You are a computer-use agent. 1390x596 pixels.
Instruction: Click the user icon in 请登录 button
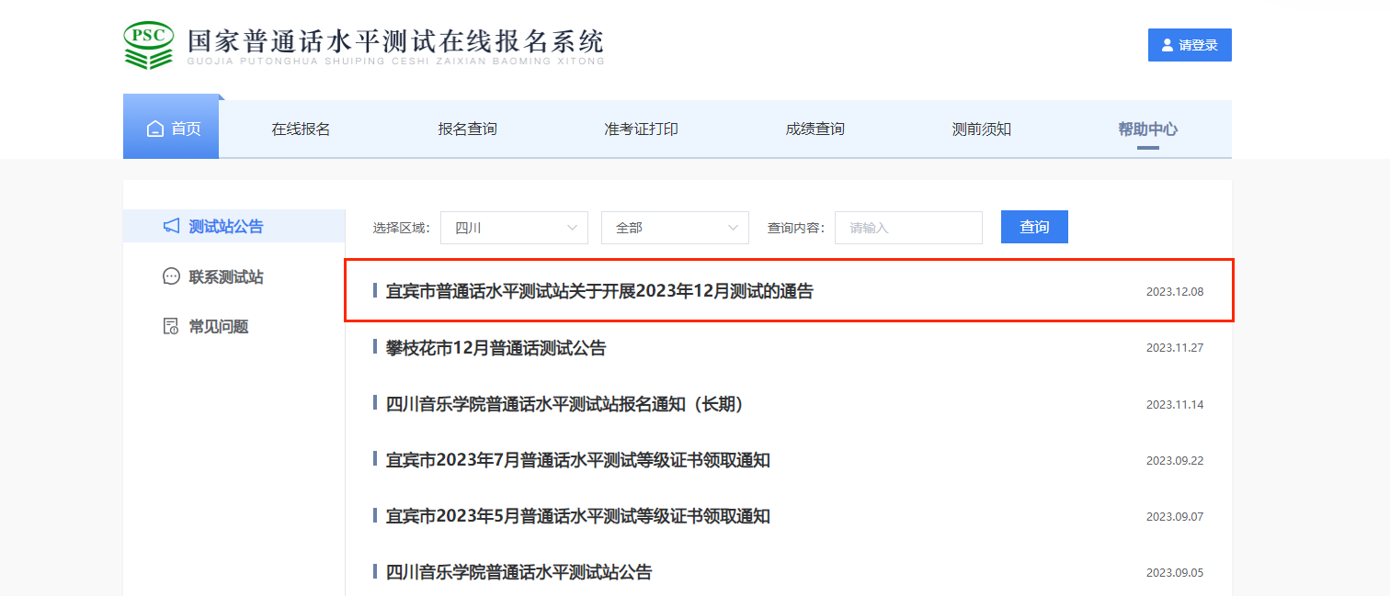click(1168, 45)
